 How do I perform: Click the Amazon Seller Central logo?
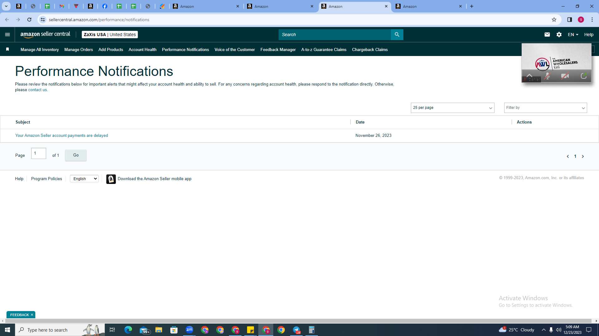(x=45, y=35)
